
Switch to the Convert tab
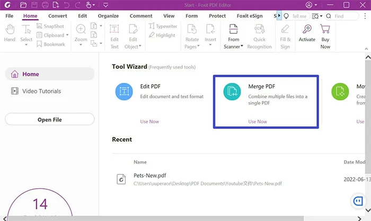pos(57,16)
